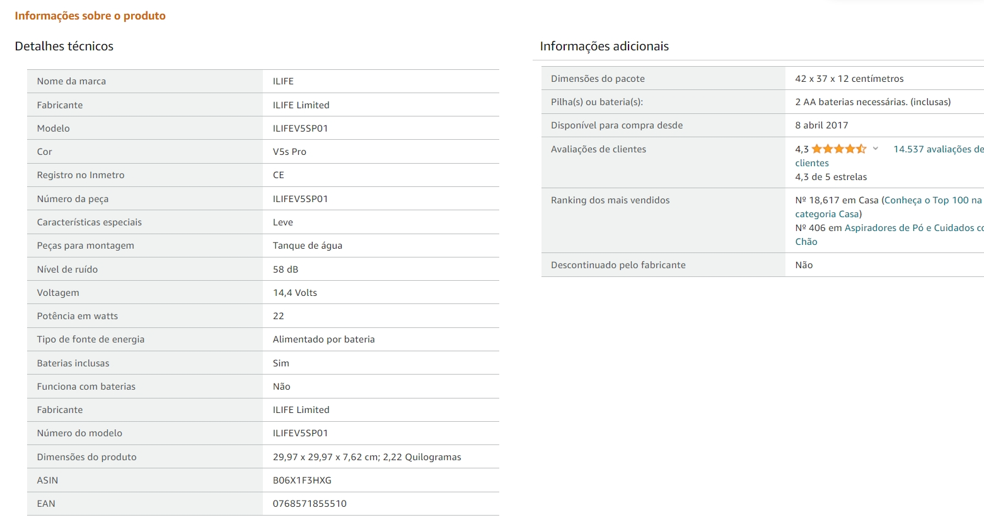Viewport: 984px width, 520px height.
Task: Click the Informações adicionais heading
Action: pyautogui.click(x=604, y=46)
